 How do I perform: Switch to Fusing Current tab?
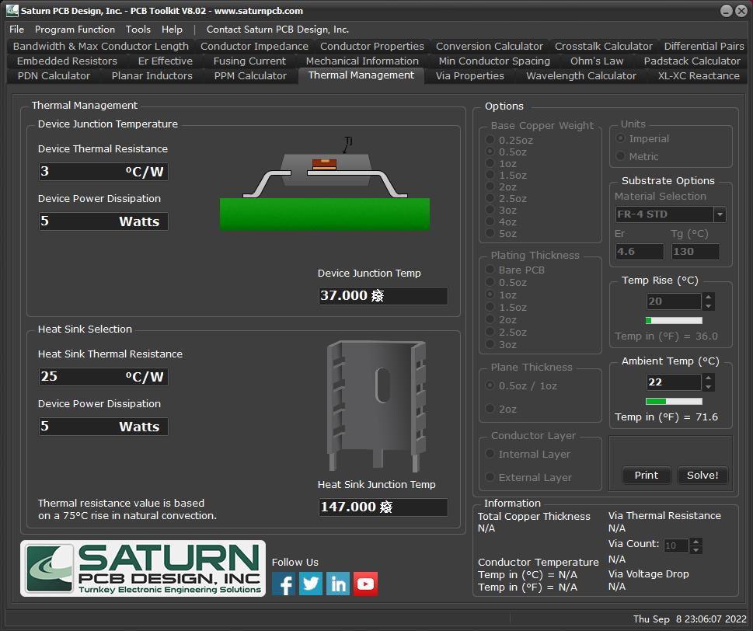pyautogui.click(x=249, y=61)
